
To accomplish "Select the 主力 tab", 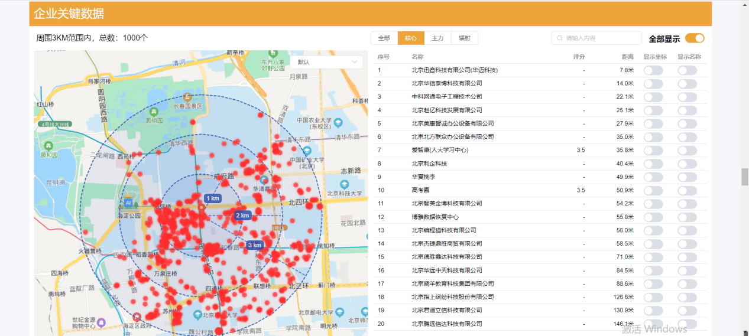I will 437,38.
